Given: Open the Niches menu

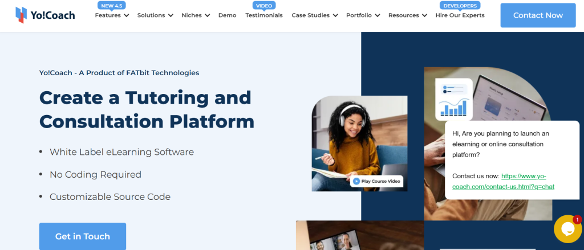Looking at the screenshot, I should coord(192,15).
